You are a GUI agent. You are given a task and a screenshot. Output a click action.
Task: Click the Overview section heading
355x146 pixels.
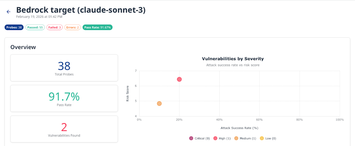click(x=23, y=47)
